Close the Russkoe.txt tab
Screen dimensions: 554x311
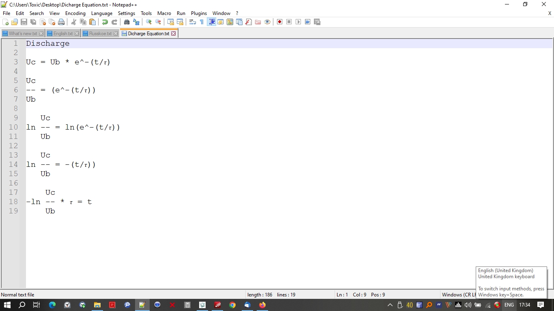click(x=116, y=34)
